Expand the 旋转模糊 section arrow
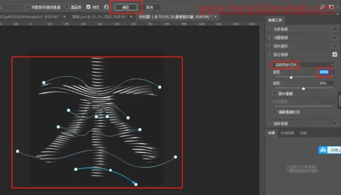The height and width of the screenshot is (195, 341). [x=269, y=124]
